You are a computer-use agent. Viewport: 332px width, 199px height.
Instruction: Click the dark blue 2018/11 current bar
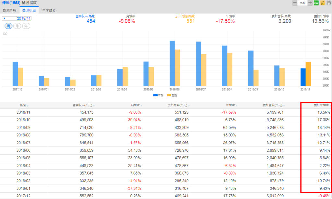pyautogui.click(x=303, y=77)
